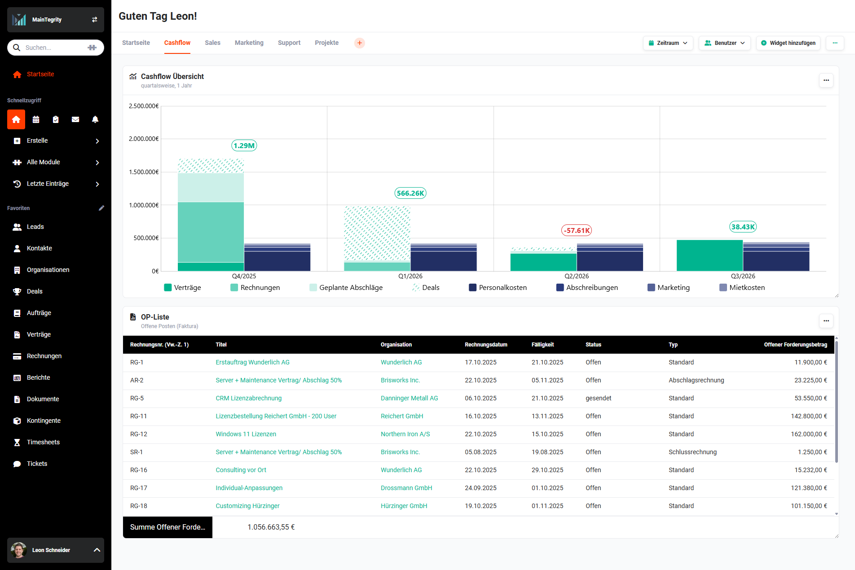Screen dimensions: 855x570
Task: Toggle the Geplante Abschläge legend series
Action: coord(346,288)
